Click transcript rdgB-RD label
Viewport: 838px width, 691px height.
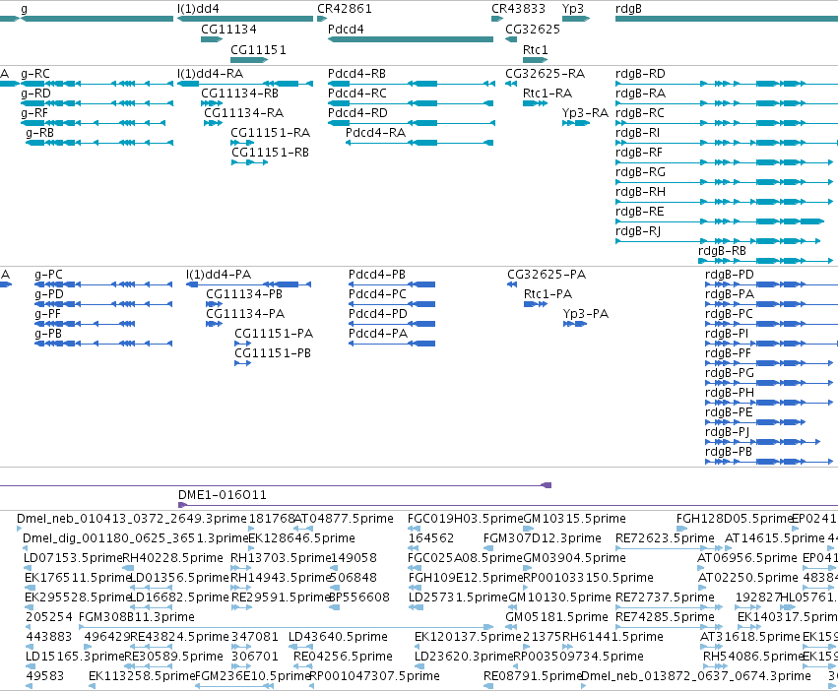(640, 73)
